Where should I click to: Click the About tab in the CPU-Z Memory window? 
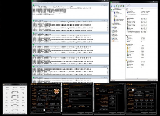(122, 87)
